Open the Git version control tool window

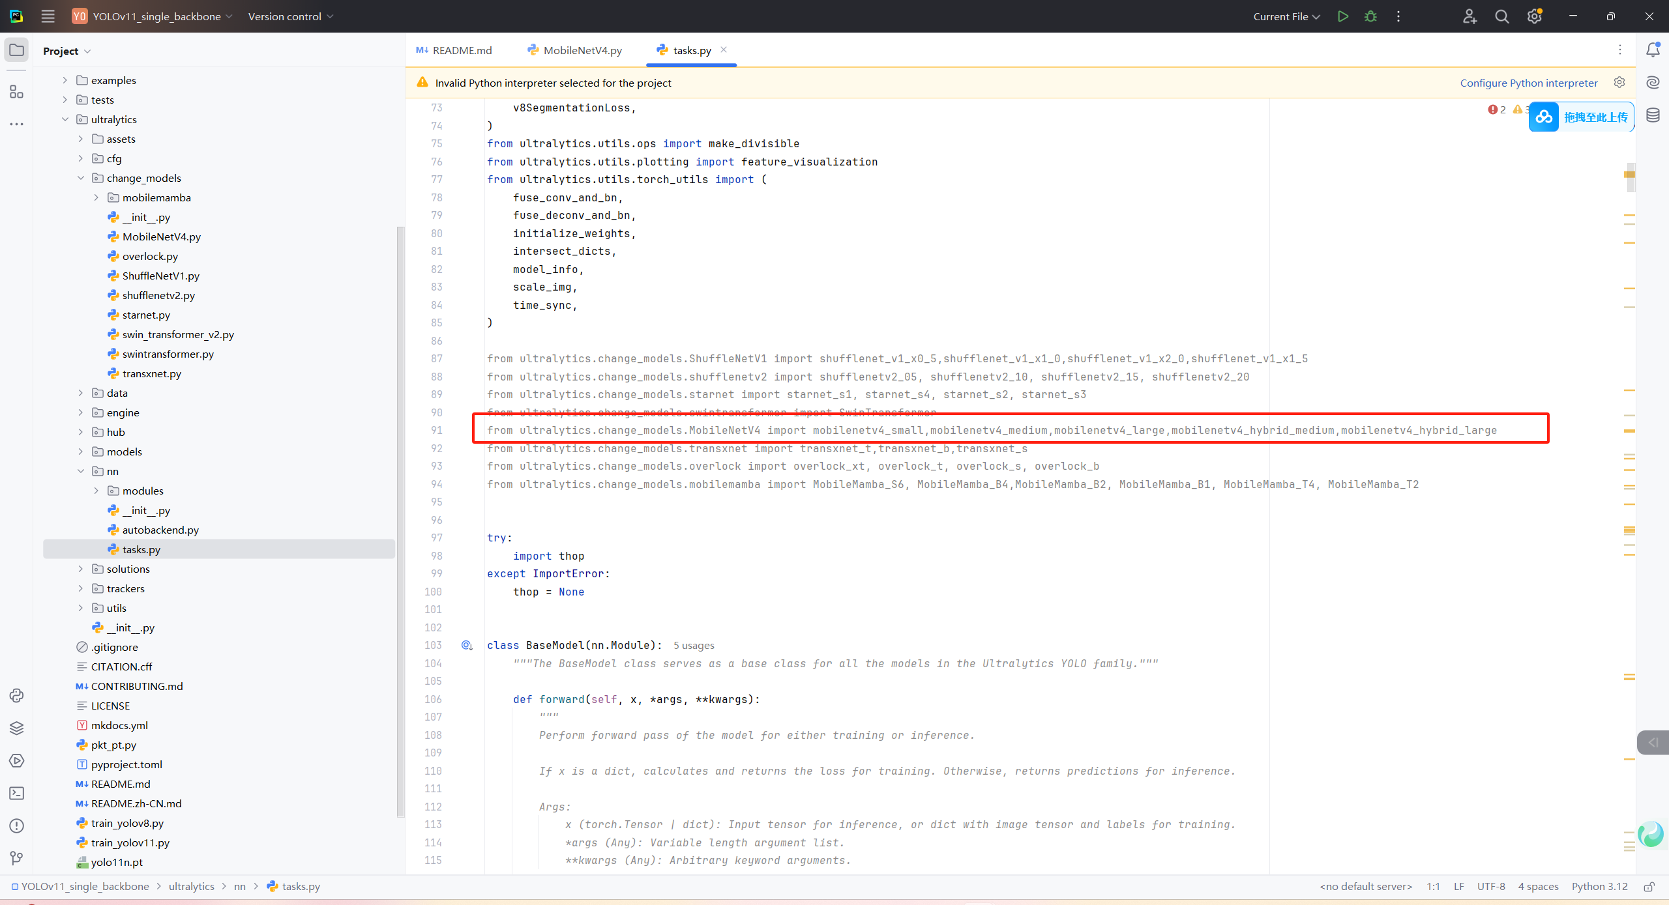coord(17,858)
